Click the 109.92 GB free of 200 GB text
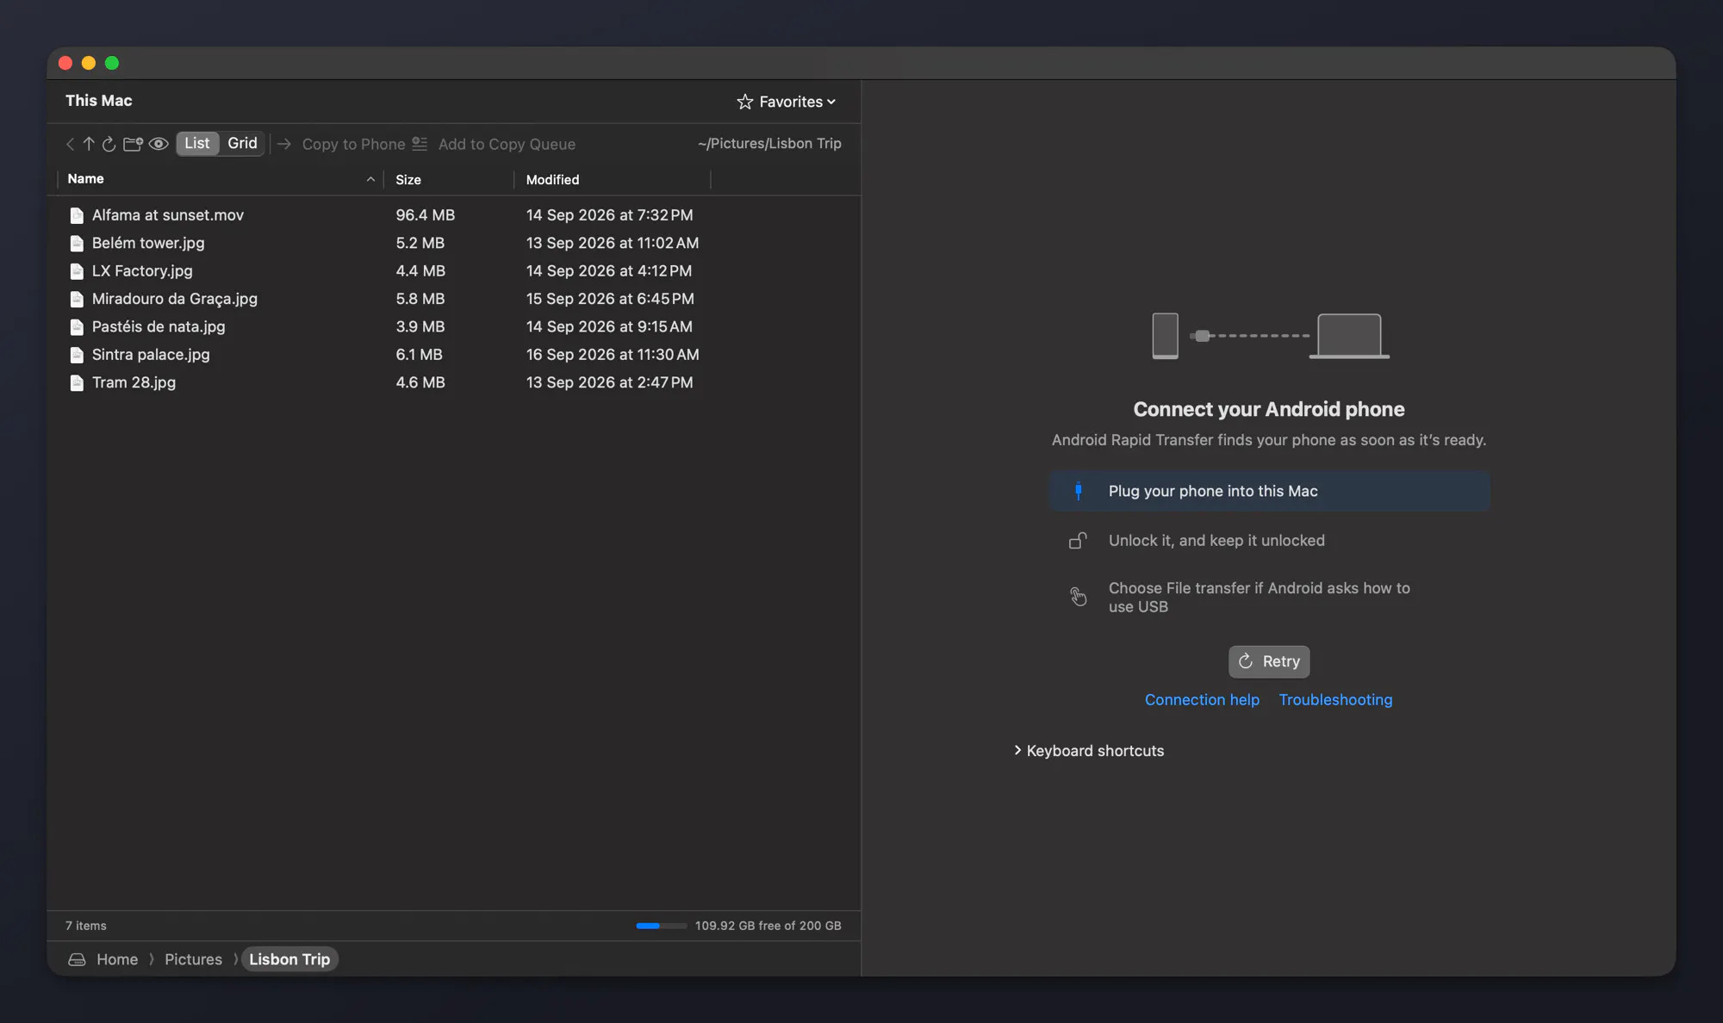This screenshot has width=1723, height=1023. click(x=768, y=926)
